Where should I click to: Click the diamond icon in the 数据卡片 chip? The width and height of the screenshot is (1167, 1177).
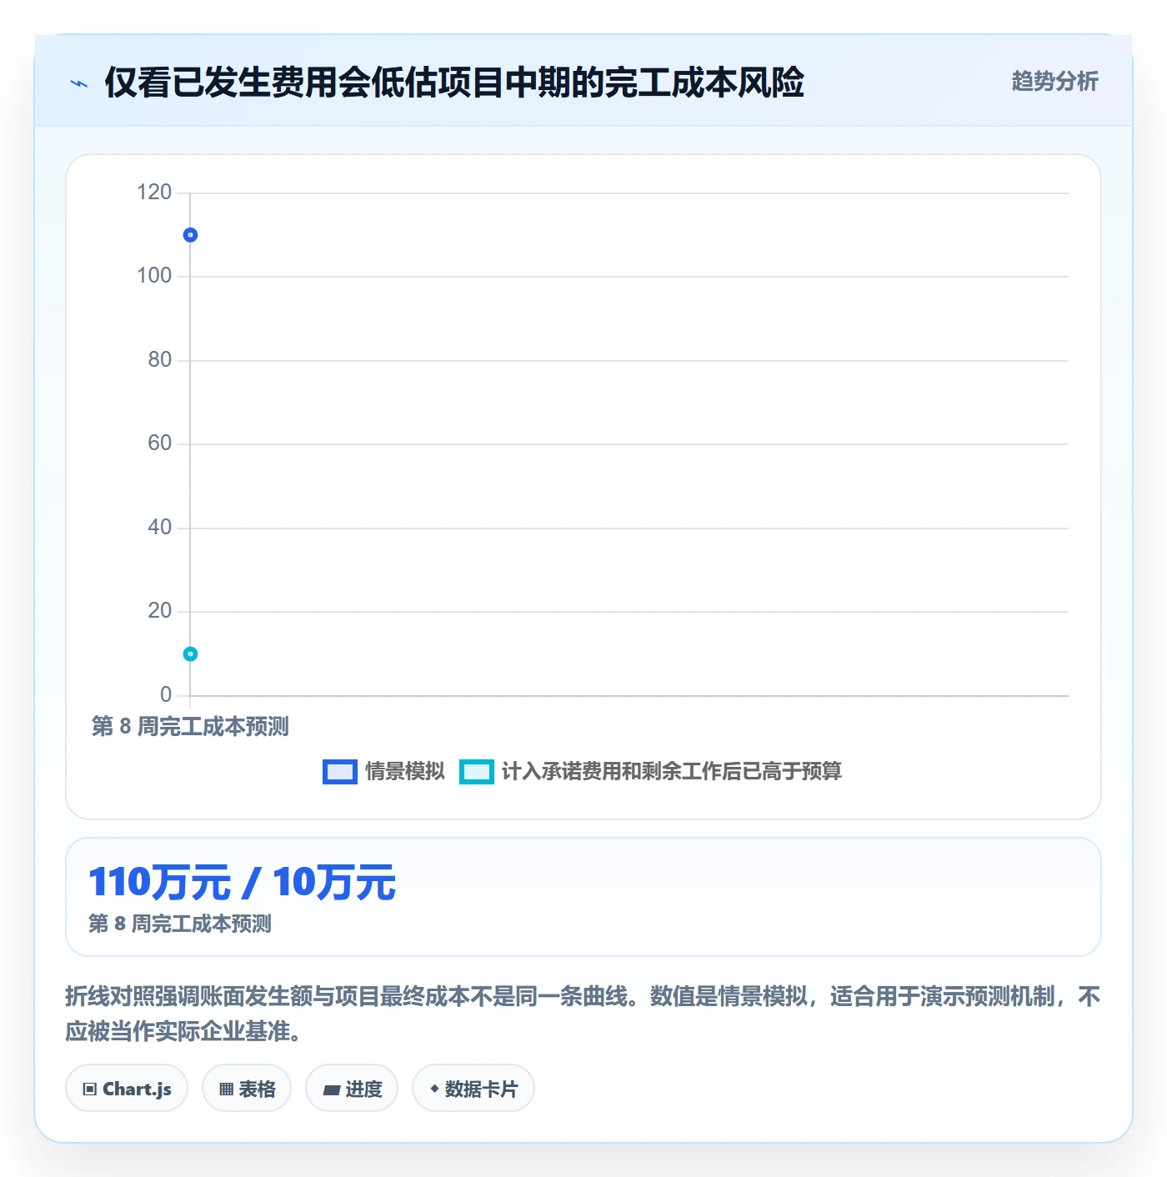pos(434,1089)
